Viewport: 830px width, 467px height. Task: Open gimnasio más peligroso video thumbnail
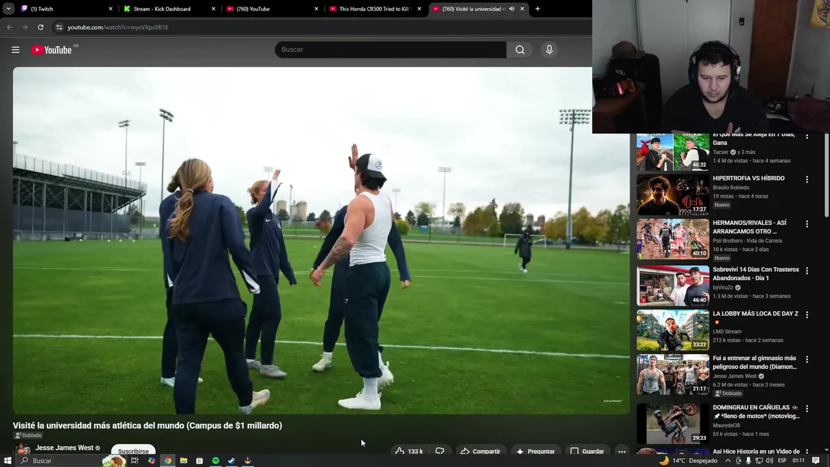click(x=672, y=374)
